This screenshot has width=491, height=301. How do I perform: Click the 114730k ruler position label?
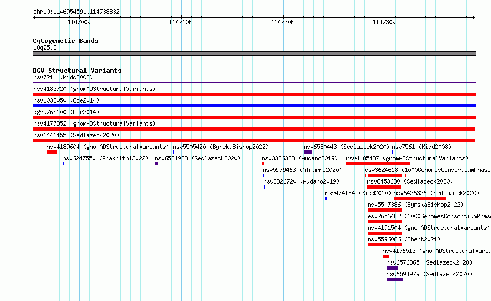point(384,22)
